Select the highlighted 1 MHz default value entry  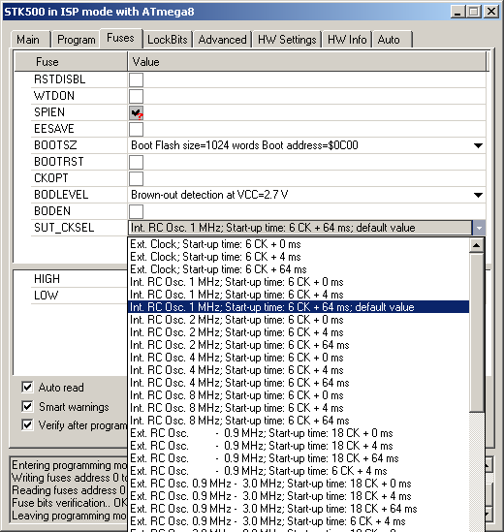299,307
